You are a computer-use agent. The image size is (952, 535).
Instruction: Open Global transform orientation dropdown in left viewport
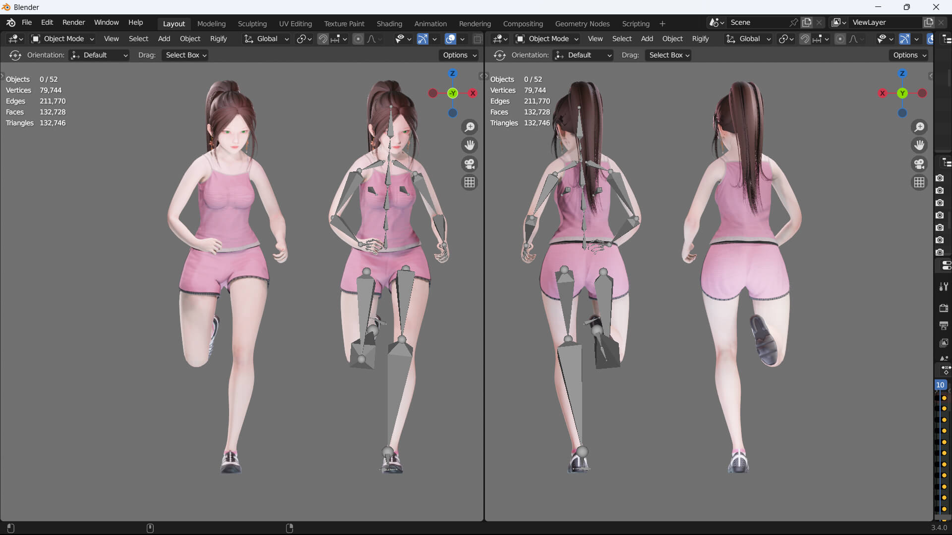coord(266,39)
